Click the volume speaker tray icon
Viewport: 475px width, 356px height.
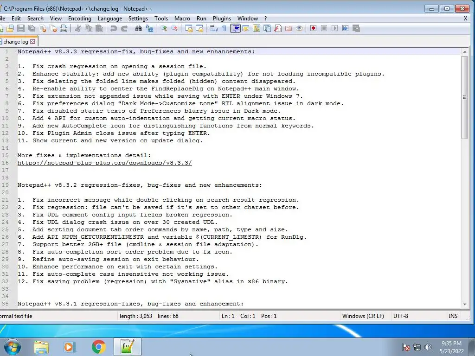click(428, 347)
